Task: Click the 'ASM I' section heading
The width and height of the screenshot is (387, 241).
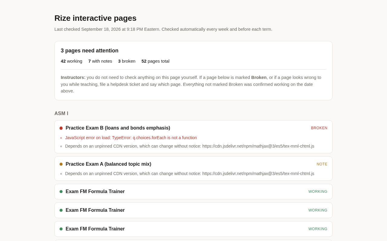Action: tap(61, 114)
